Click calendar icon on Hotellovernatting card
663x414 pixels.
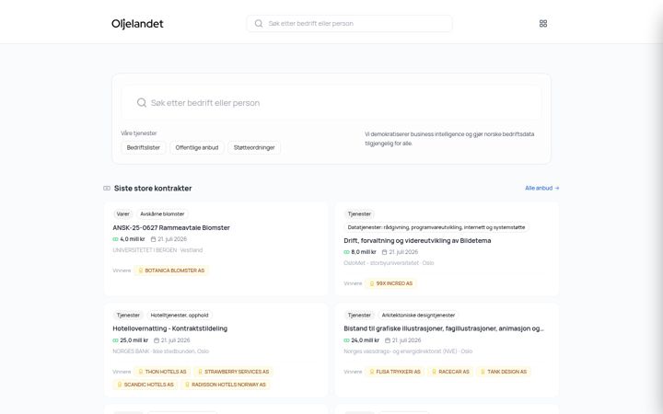click(x=157, y=340)
